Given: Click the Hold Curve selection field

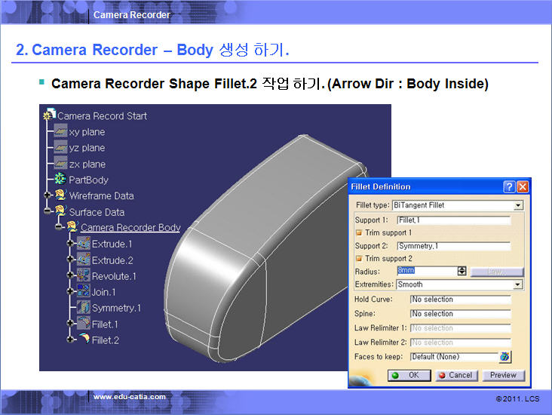Looking at the screenshot, I should coord(460,300).
